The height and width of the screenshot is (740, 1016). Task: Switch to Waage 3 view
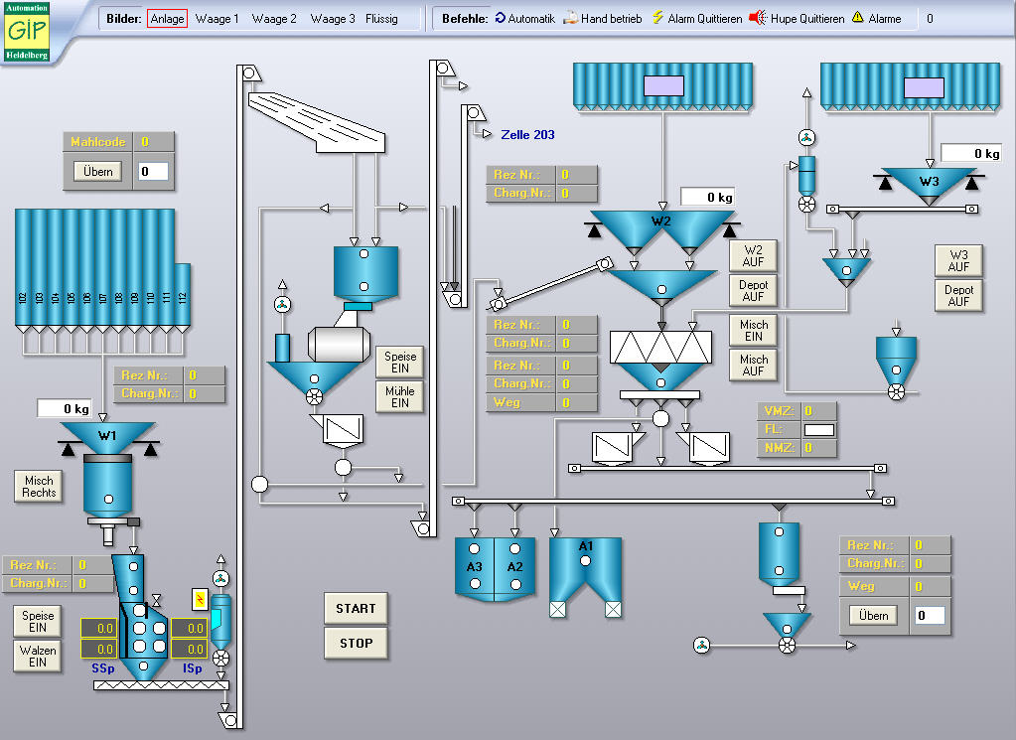point(333,19)
